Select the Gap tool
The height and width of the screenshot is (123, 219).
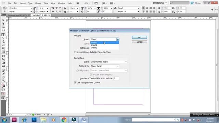pos(3,30)
